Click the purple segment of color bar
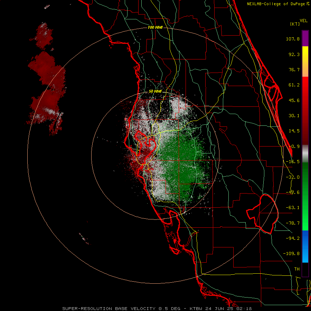This screenshot has height=311, width=311. coord(305,38)
